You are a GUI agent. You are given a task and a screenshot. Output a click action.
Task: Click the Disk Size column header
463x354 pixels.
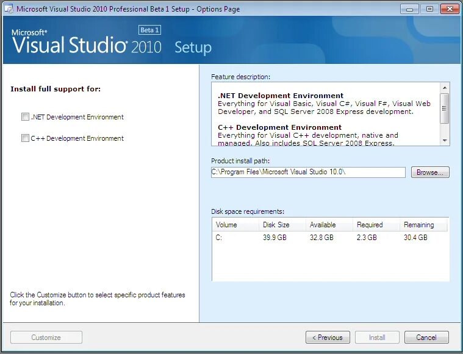pos(282,225)
